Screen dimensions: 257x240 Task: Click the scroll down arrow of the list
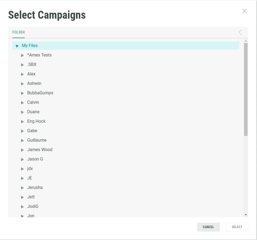[x=246, y=214]
